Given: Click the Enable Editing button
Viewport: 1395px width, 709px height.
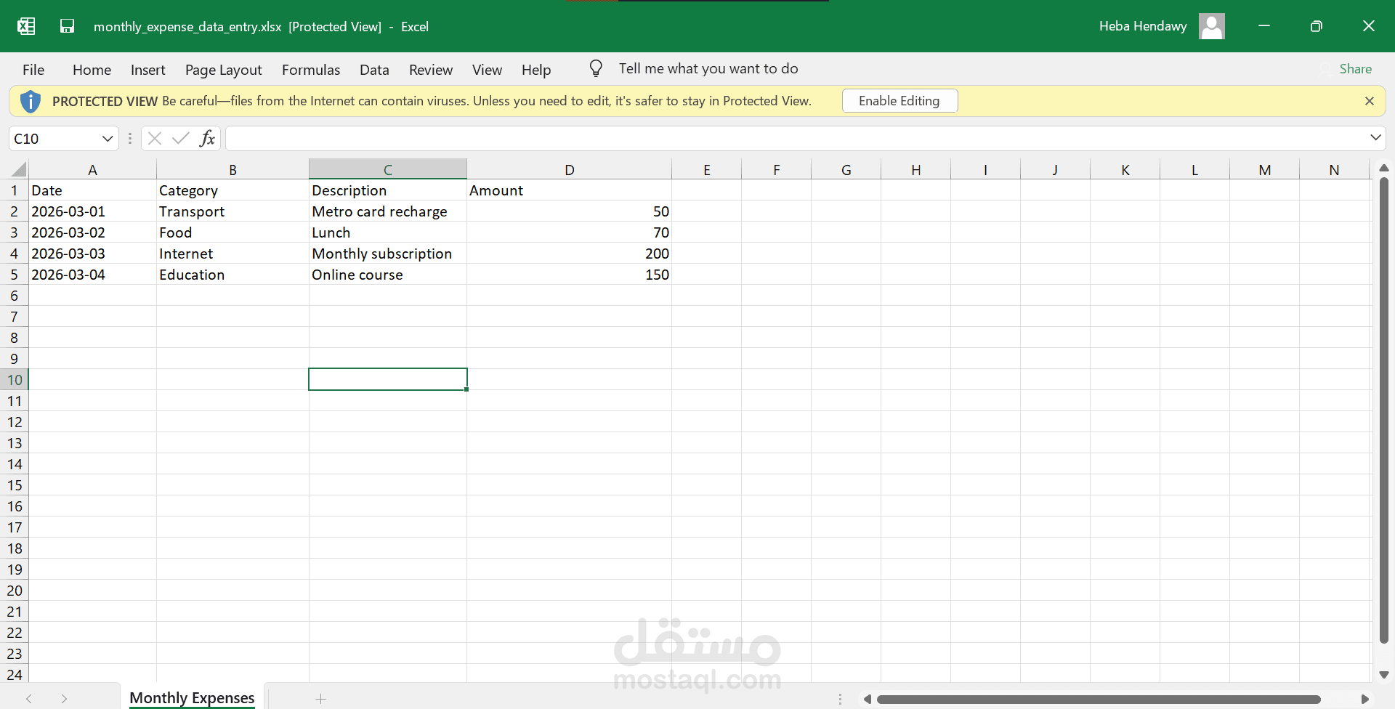Looking at the screenshot, I should pyautogui.click(x=899, y=101).
